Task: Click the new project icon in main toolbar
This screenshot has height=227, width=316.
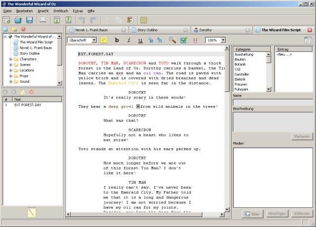Action: [6, 20]
